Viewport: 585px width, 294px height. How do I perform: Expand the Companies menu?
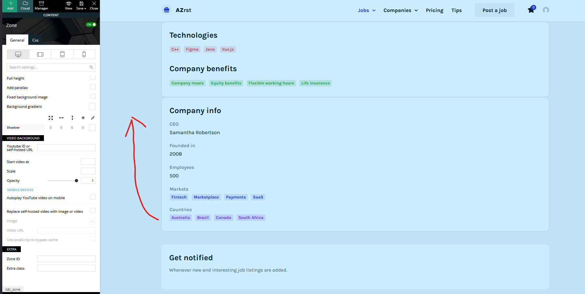[401, 10]
